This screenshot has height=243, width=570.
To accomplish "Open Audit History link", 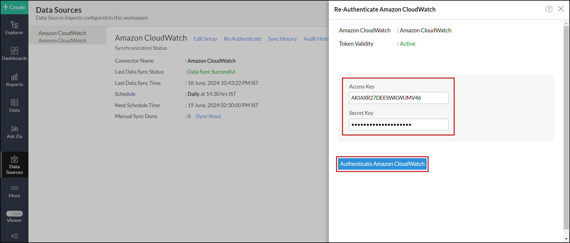I will point(316,39).
